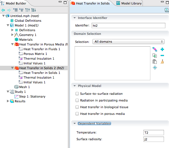Expand the Geometry 1 tree node
169x148 pixels.
click(x=12, y=35)
